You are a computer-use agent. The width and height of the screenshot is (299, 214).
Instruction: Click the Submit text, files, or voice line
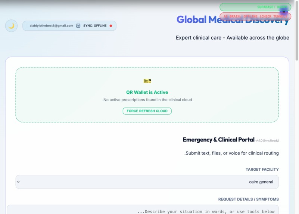coord(231,153)
